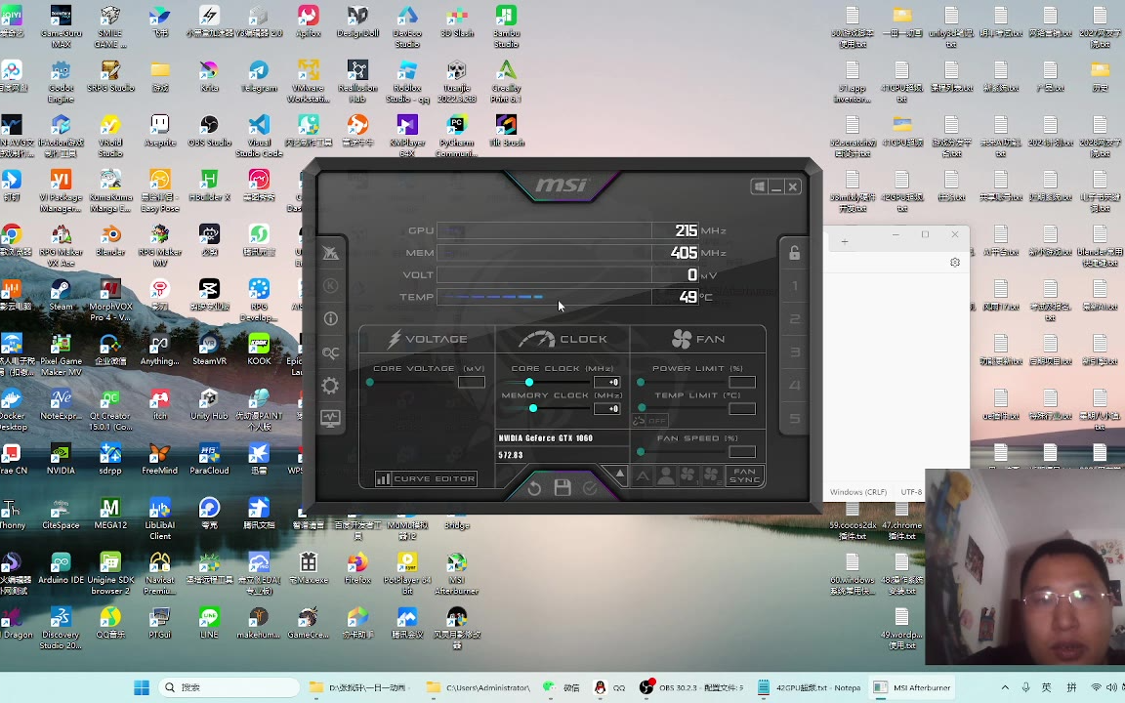Open Afterburner settings gear

[330, 386]
